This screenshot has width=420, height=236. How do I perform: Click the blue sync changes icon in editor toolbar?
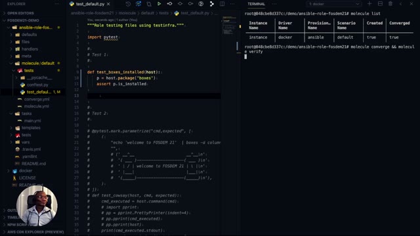click(138, 4)
